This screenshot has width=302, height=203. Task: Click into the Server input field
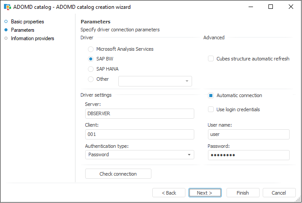click(x=139, y=113)
